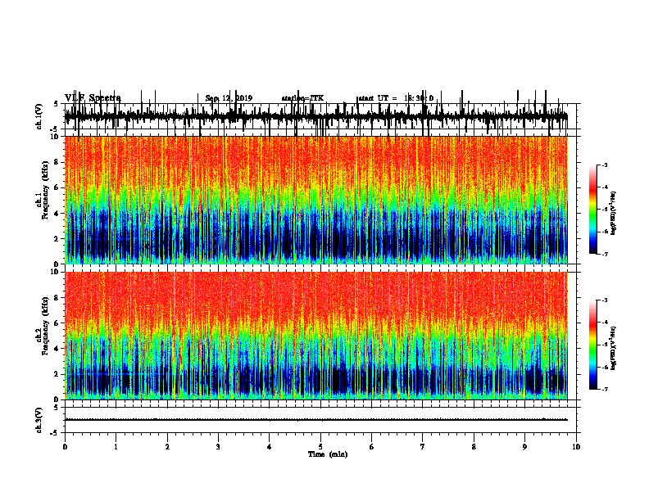The width and height of the screenshot is (649, 501).
Task: Click the time axis tick label 5
Action: pyautogui.click(x=320, y=447)
